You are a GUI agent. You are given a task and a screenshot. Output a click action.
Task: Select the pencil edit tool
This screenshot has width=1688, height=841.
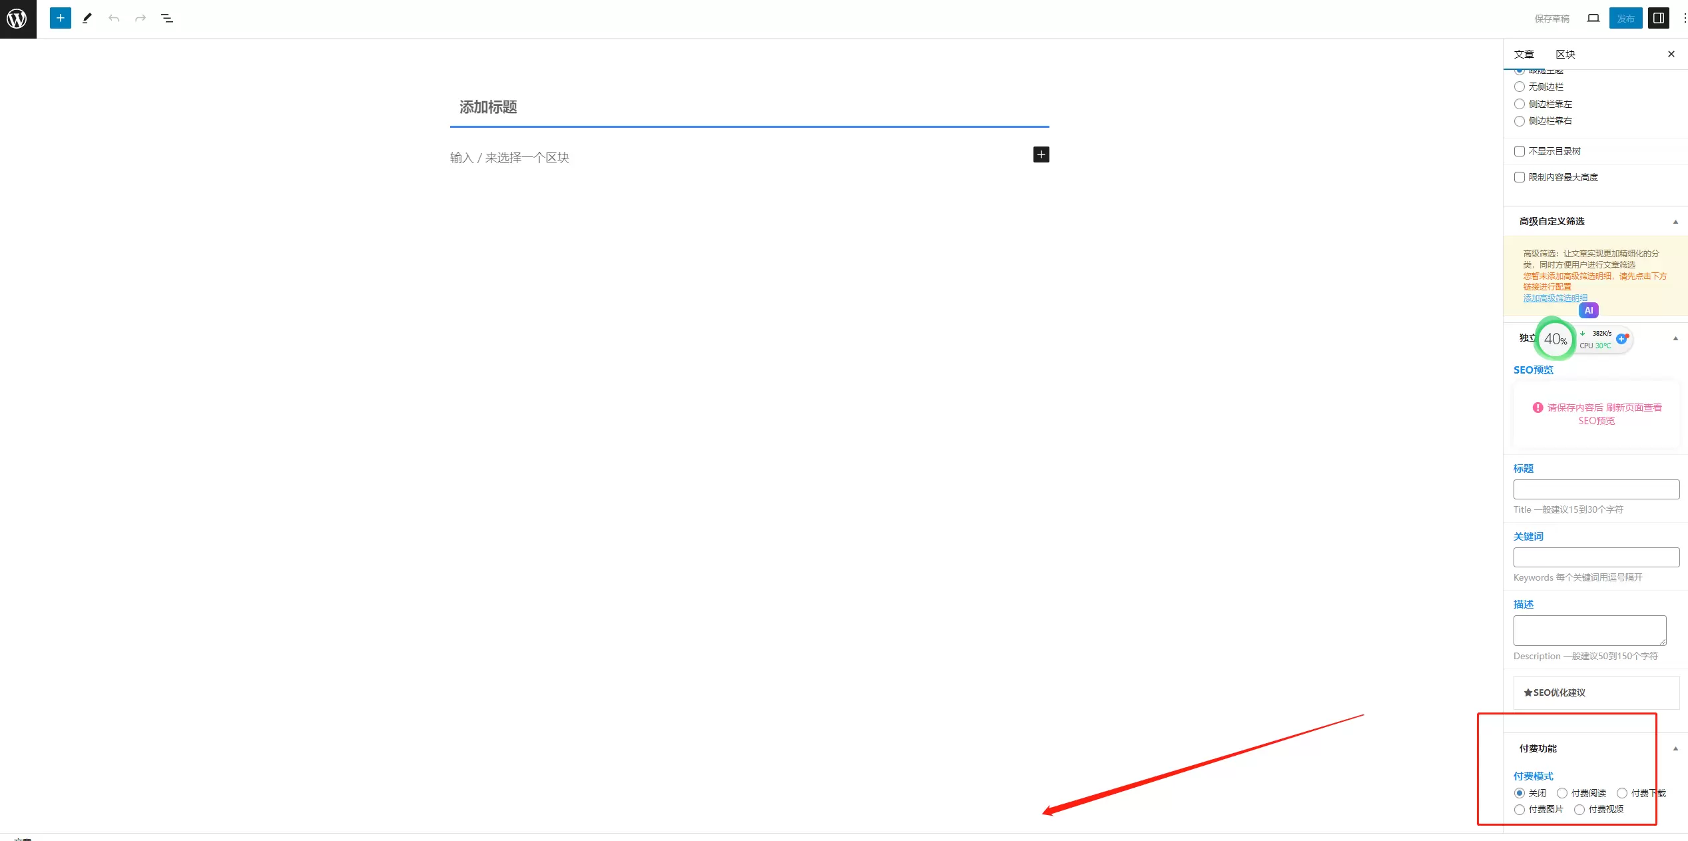point(87,18)
